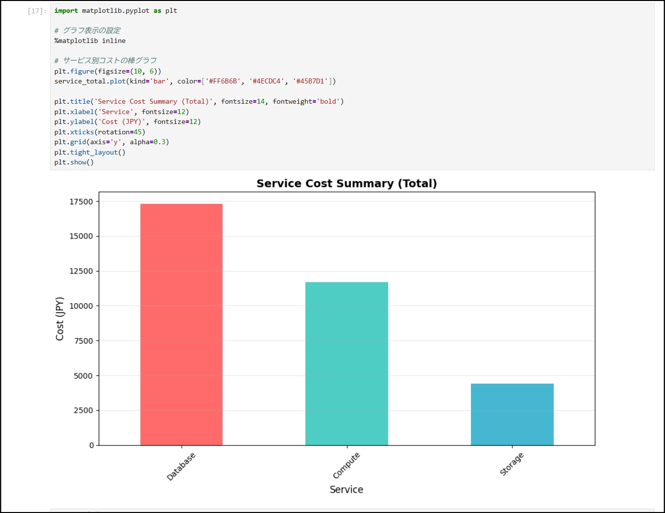The width and height of the screenshot is (665, 513).
Task: Select the '#FF6B6B' color code in code
Action: tap(223, 81)
